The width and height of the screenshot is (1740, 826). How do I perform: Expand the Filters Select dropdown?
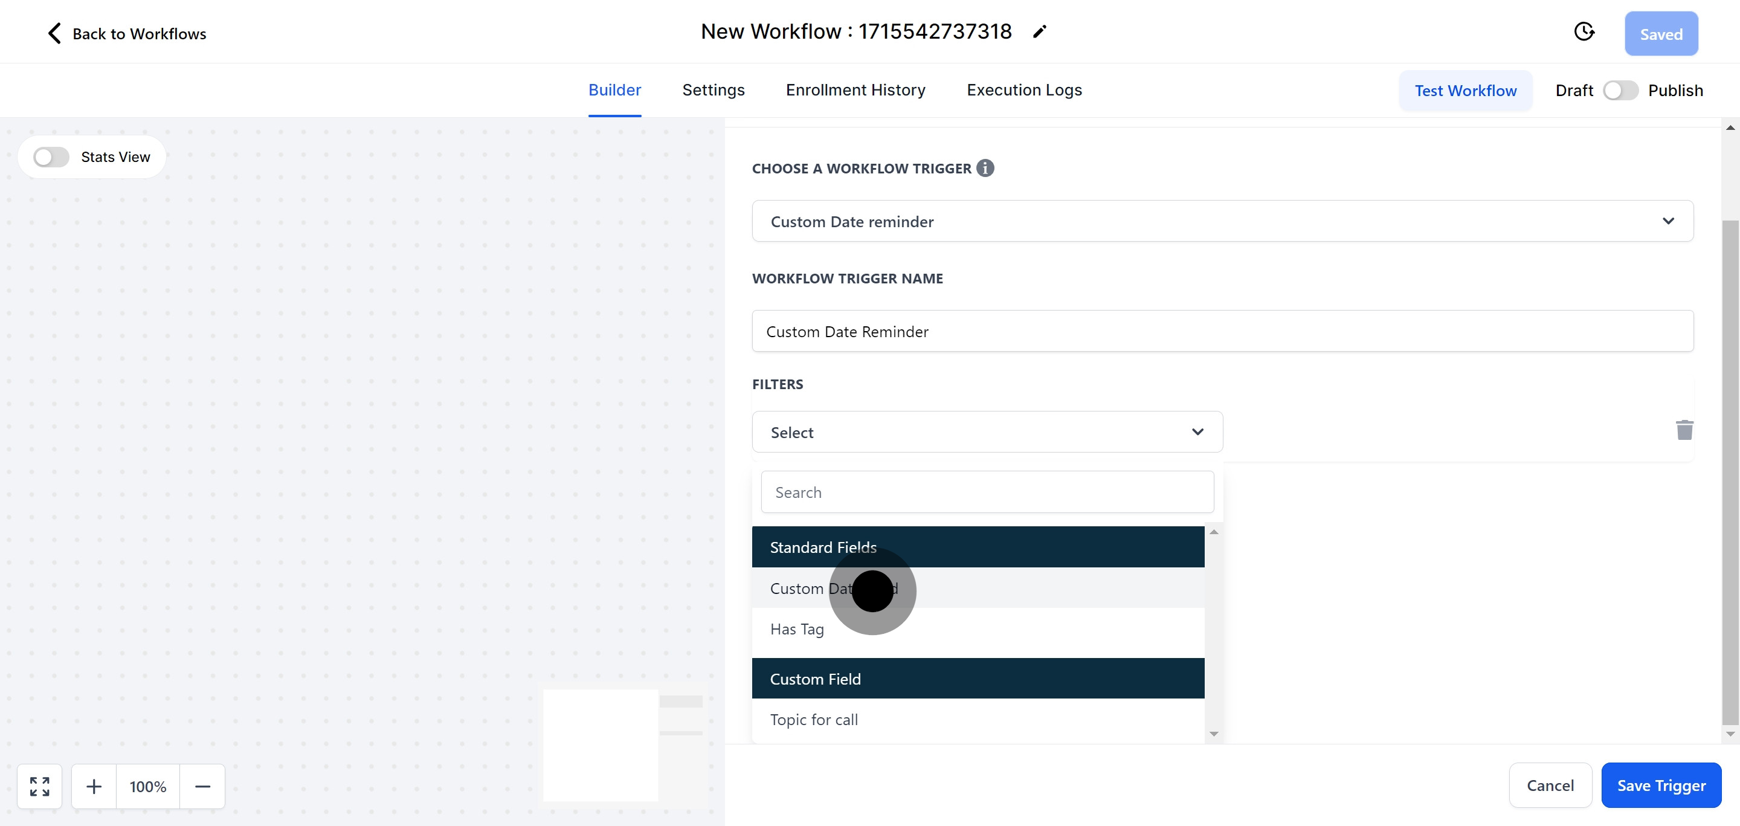tap(986, 431)
